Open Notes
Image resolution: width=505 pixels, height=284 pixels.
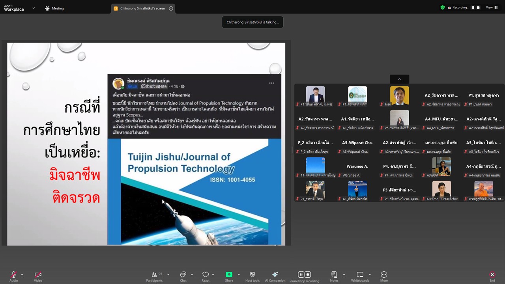click(x=334, y=276)
